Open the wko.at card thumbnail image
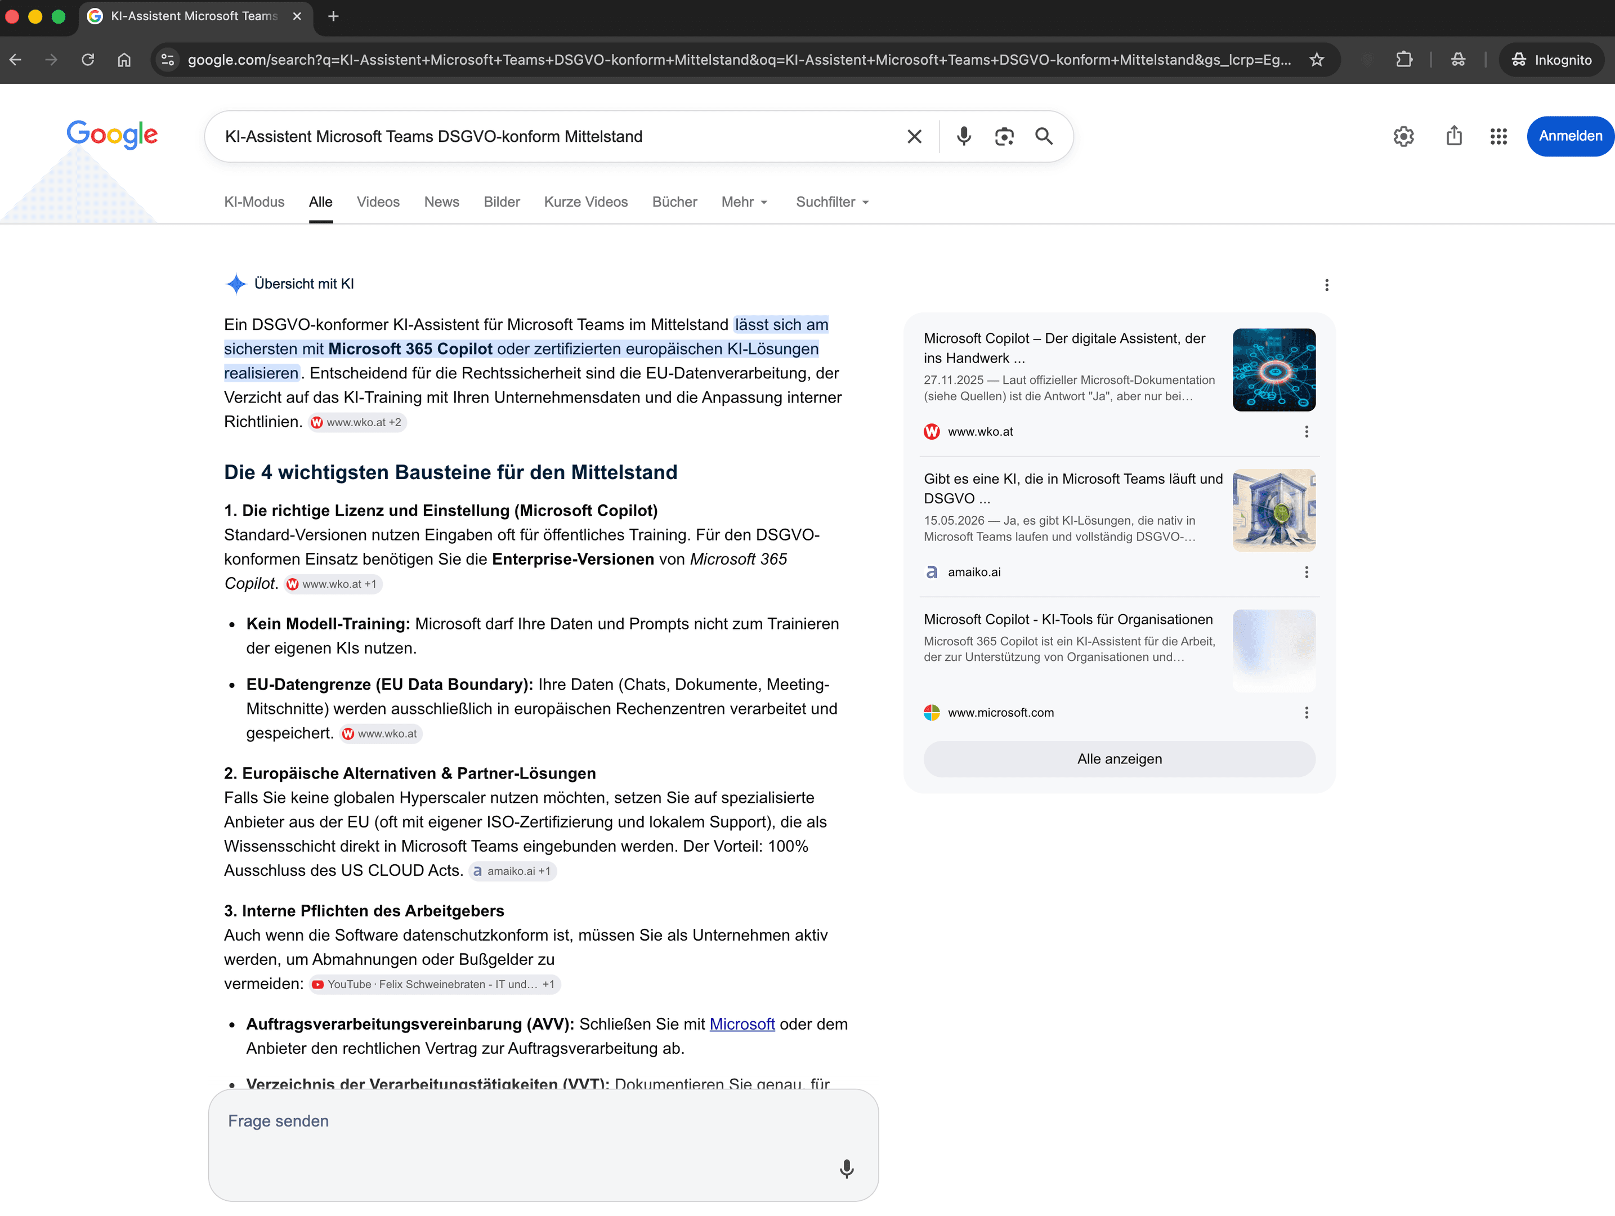 click(x=1274, y=369)
